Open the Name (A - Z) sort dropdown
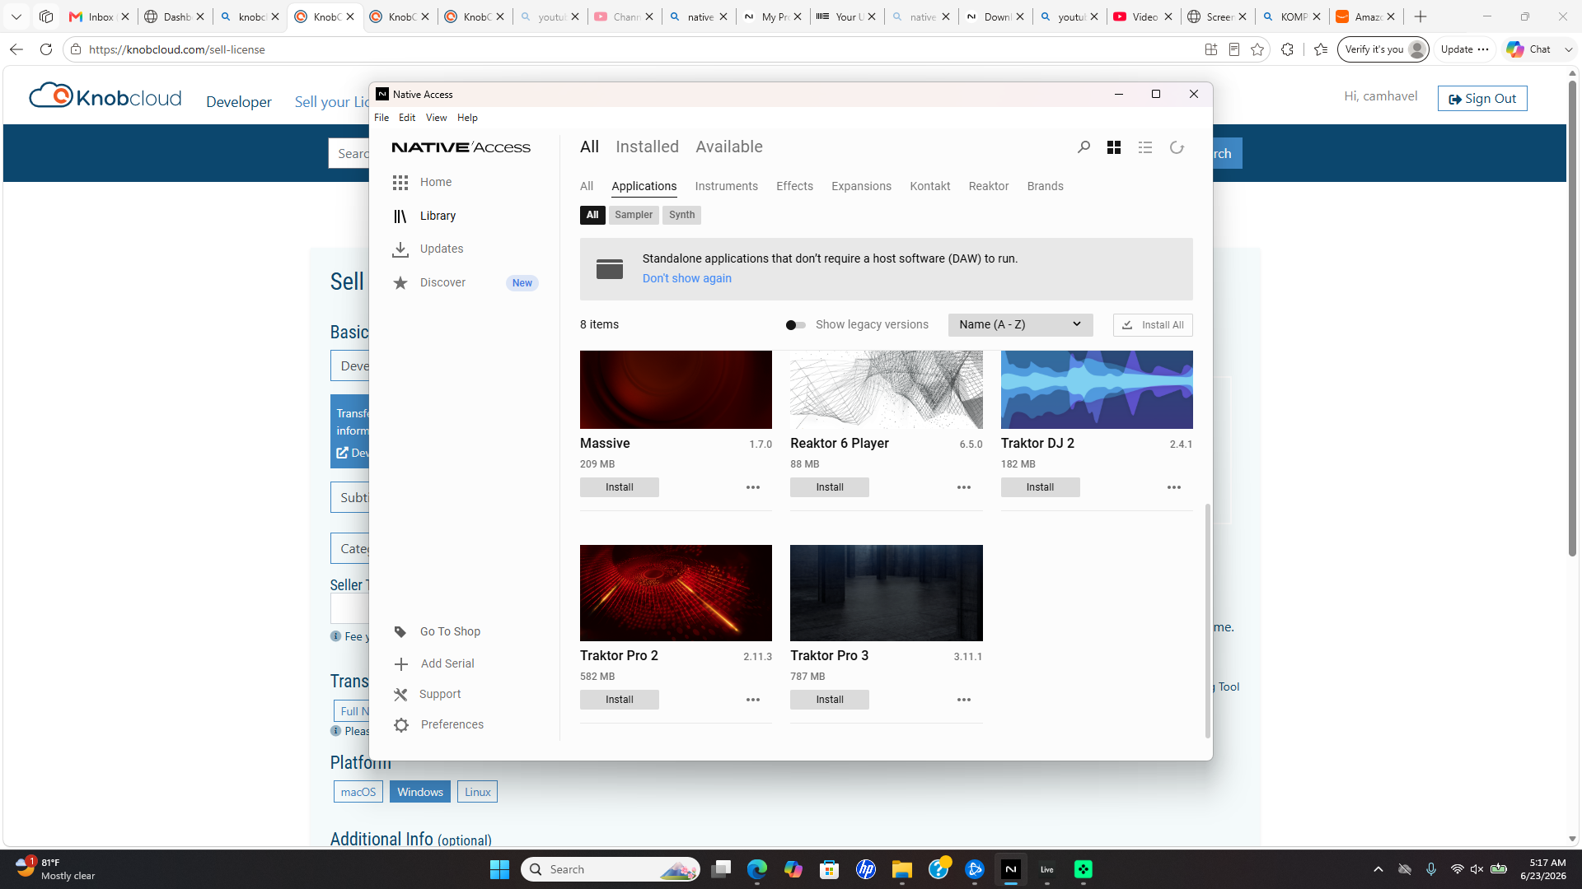Screen dimensions: 1582x889 pos(1020,324)
